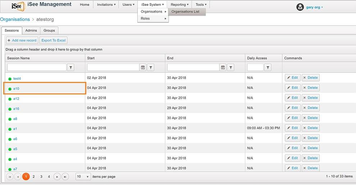
Task: Open the End date calendar picker
Action: pyautogui.click(x=223, y=68)
